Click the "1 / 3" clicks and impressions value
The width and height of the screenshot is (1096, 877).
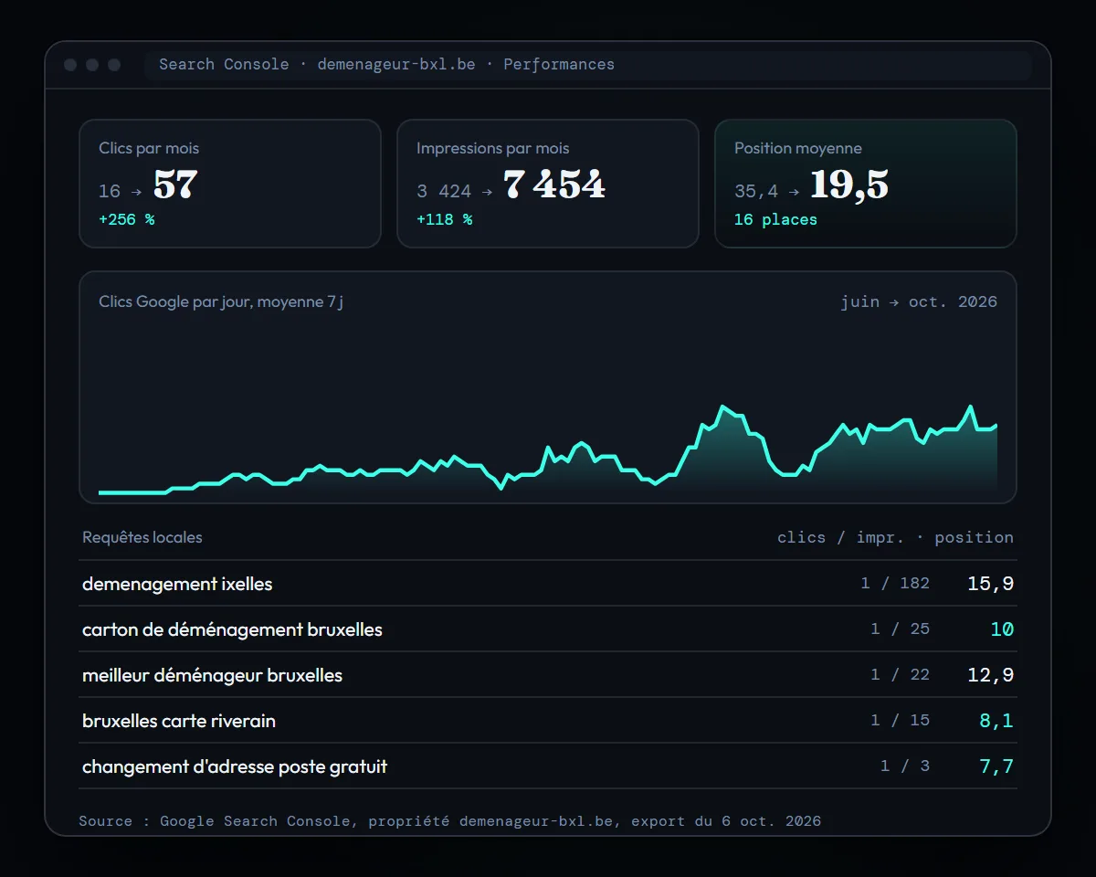905,766
